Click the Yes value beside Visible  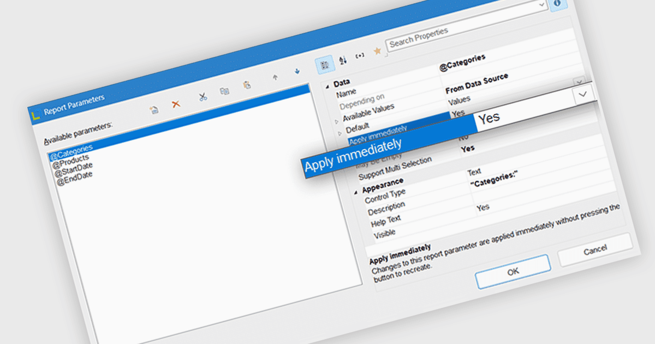(x=483, y=207)
